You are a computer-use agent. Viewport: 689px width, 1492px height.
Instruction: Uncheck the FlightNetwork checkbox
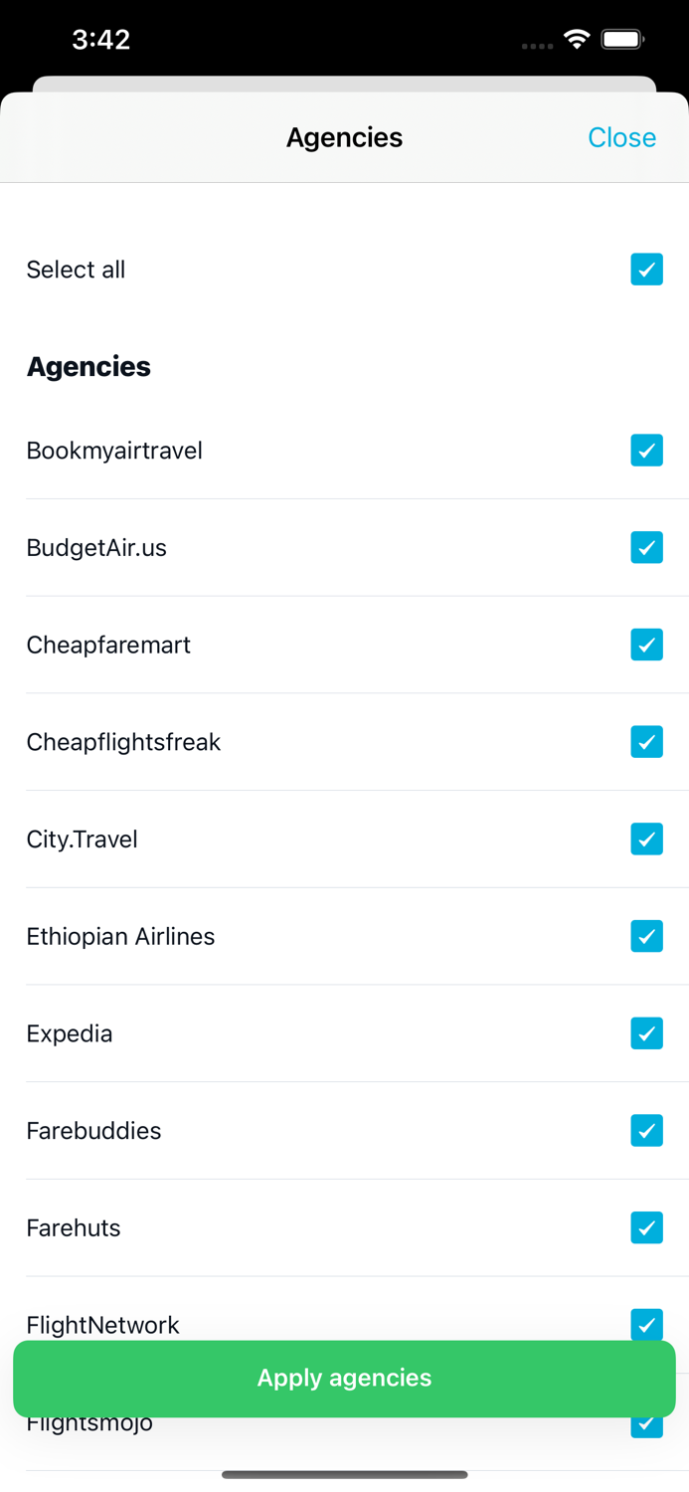pyautogui.click(x=646, y=1325)
